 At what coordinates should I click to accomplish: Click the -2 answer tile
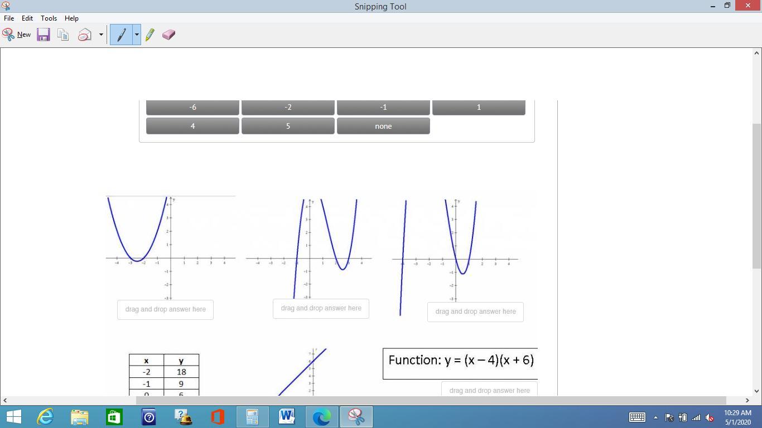tap(288, 108)
